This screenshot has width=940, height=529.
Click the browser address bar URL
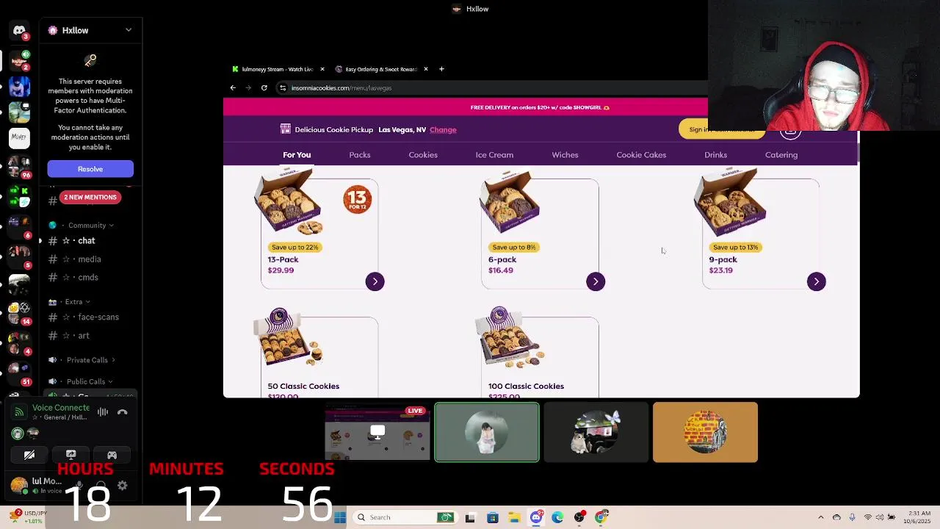point(341,87)
